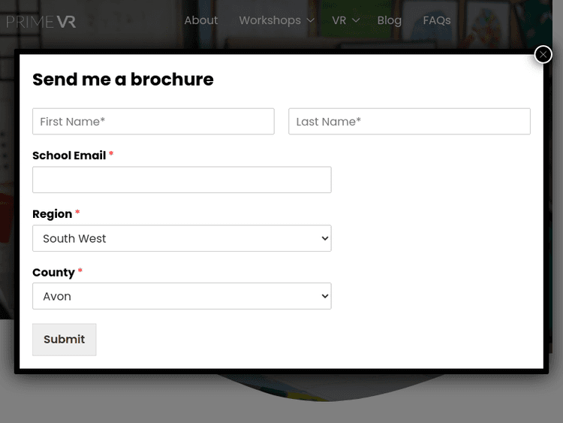
Task: Open the About page
Action: click(201, 20)
